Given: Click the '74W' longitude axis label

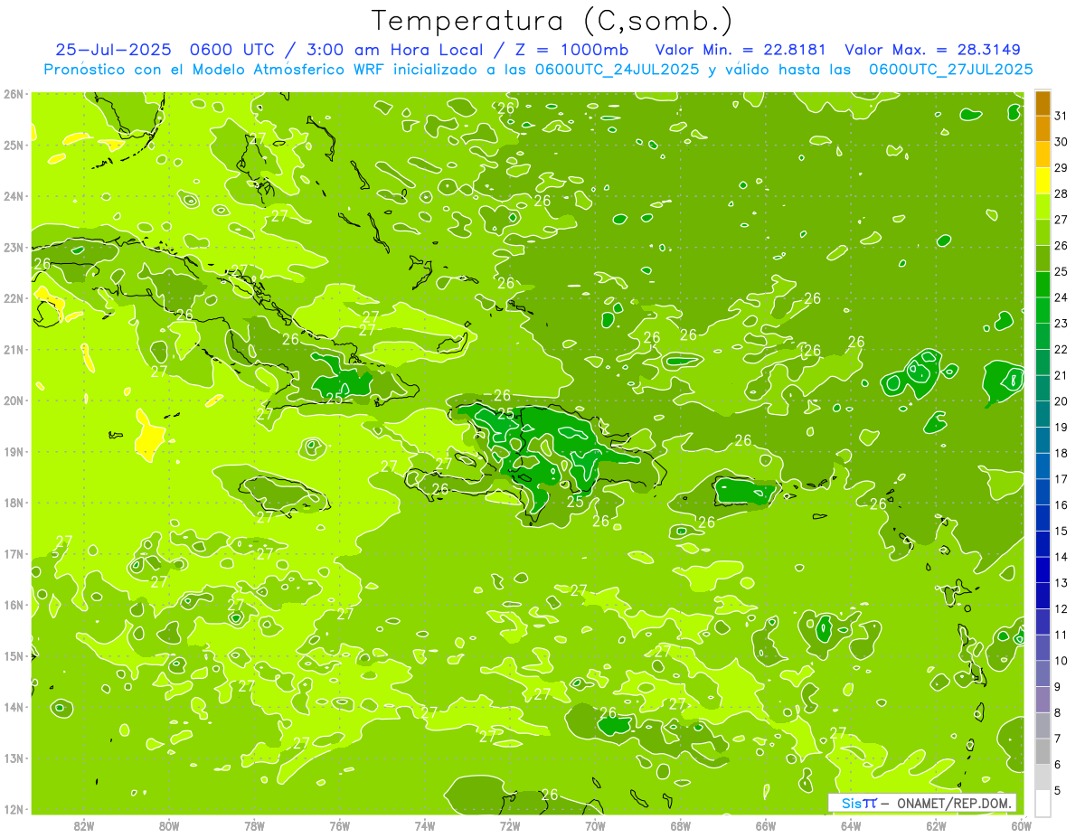Looking at the screenshot, I should [x=425, y=825].
